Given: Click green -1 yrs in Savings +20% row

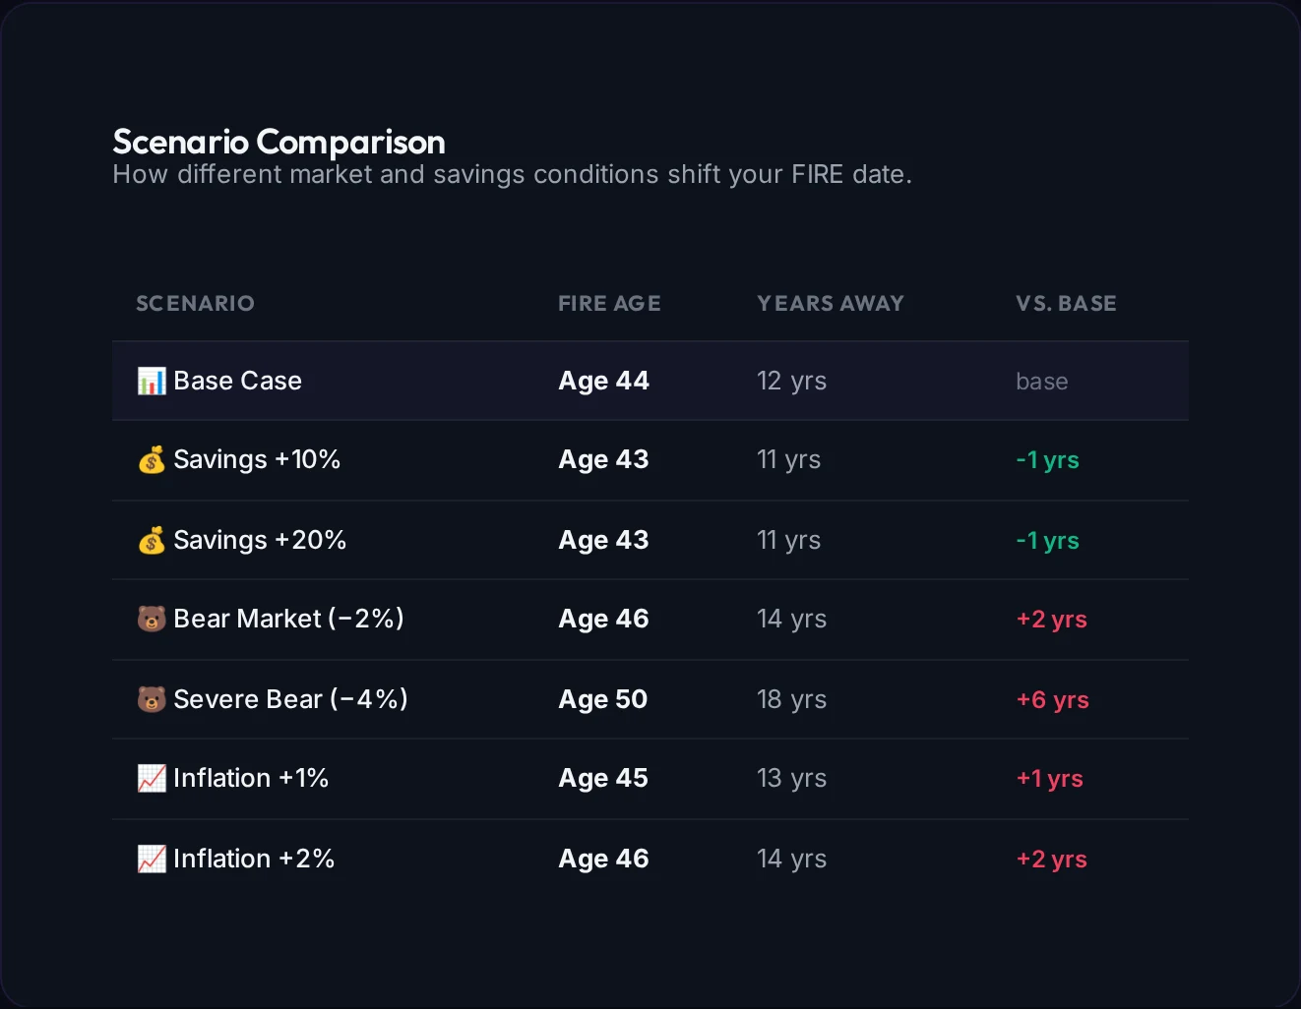Looking at the screenshot, I should click(1047, 541).
